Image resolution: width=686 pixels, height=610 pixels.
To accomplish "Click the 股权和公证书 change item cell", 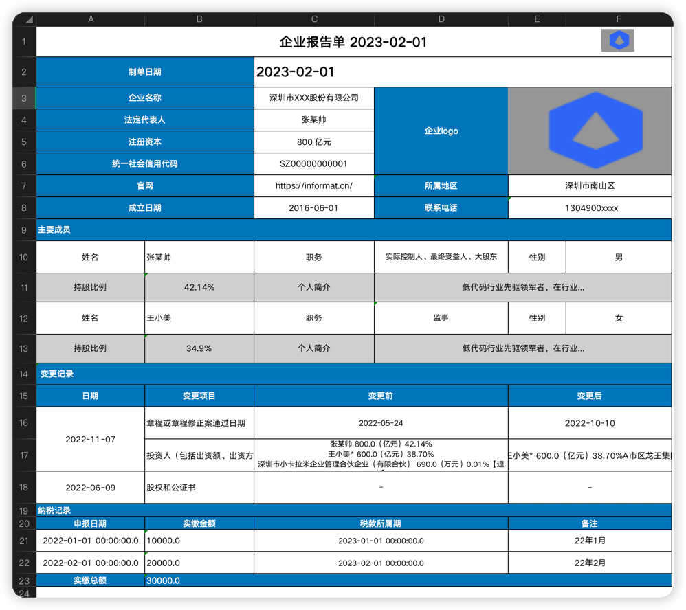I will tap(199, 487).
